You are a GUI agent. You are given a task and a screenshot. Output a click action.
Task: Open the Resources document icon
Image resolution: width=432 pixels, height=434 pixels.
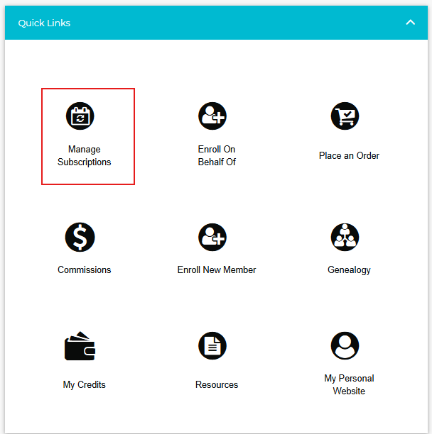(212, 345)
